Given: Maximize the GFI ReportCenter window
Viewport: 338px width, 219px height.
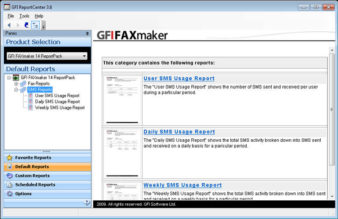Looking at the screenshot, I should click(316, 7).
